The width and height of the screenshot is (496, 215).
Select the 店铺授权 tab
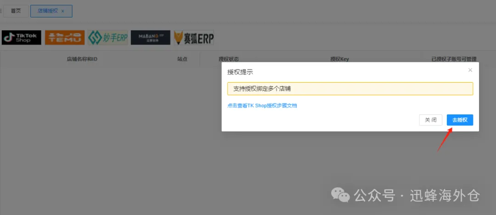(x=48, y=11)
